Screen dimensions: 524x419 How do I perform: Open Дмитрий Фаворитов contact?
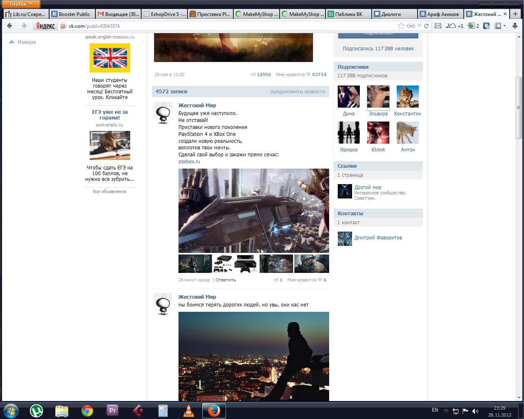[378, 237]
